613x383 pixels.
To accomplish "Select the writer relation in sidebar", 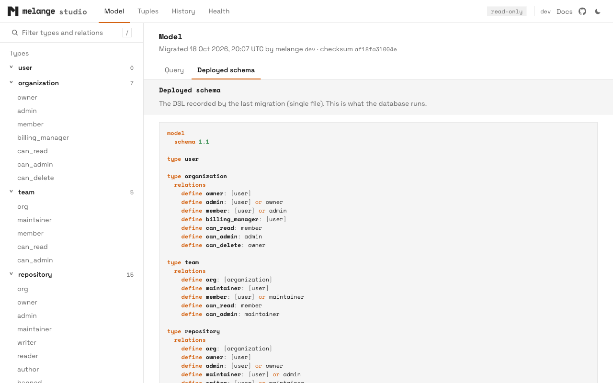I will (x=27, y=343).
